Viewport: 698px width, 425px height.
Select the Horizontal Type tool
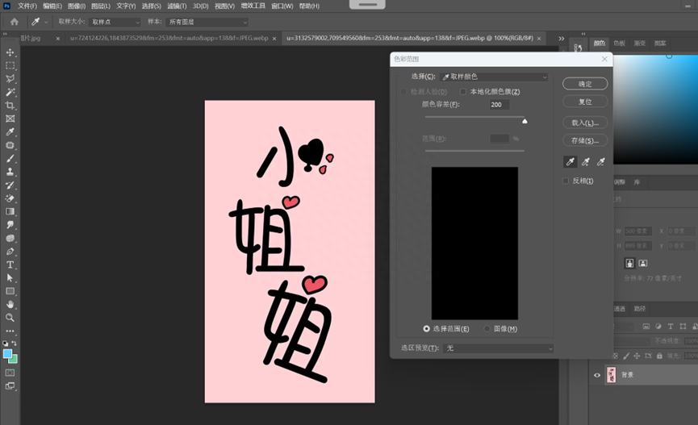10,265
